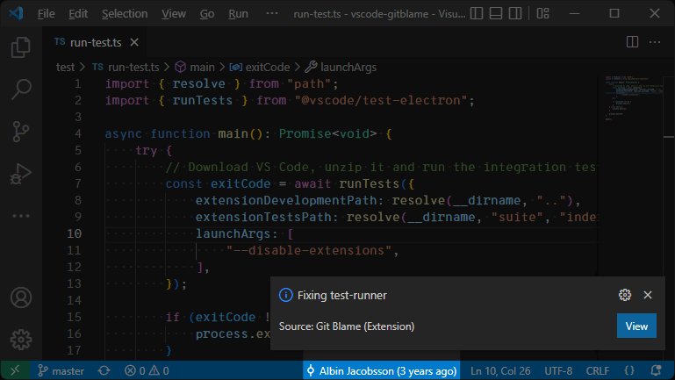675x380 pixels.
Task: Click extensionDevelopmentPath property text
Action: click(x=286, y=201)
